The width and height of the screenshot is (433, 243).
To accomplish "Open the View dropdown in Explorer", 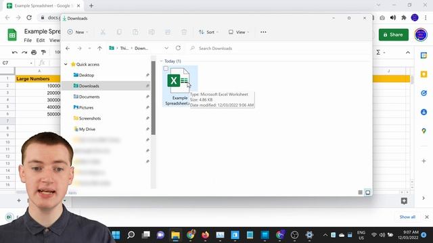I will [x=239, y=32].
